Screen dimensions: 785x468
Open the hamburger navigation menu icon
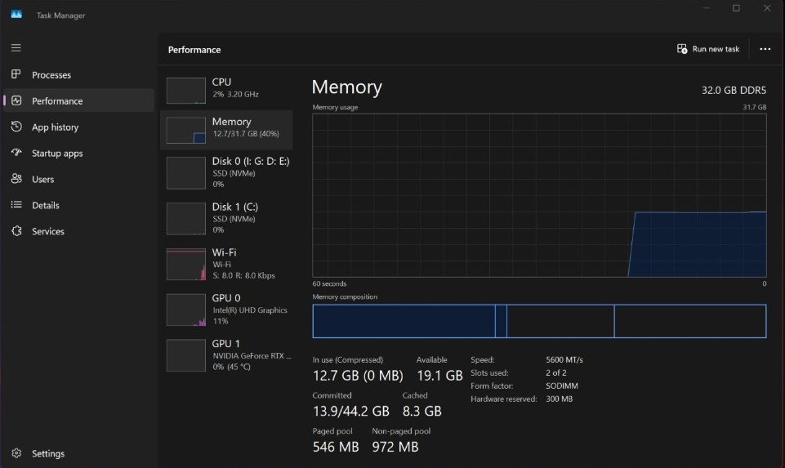(16, 47)
